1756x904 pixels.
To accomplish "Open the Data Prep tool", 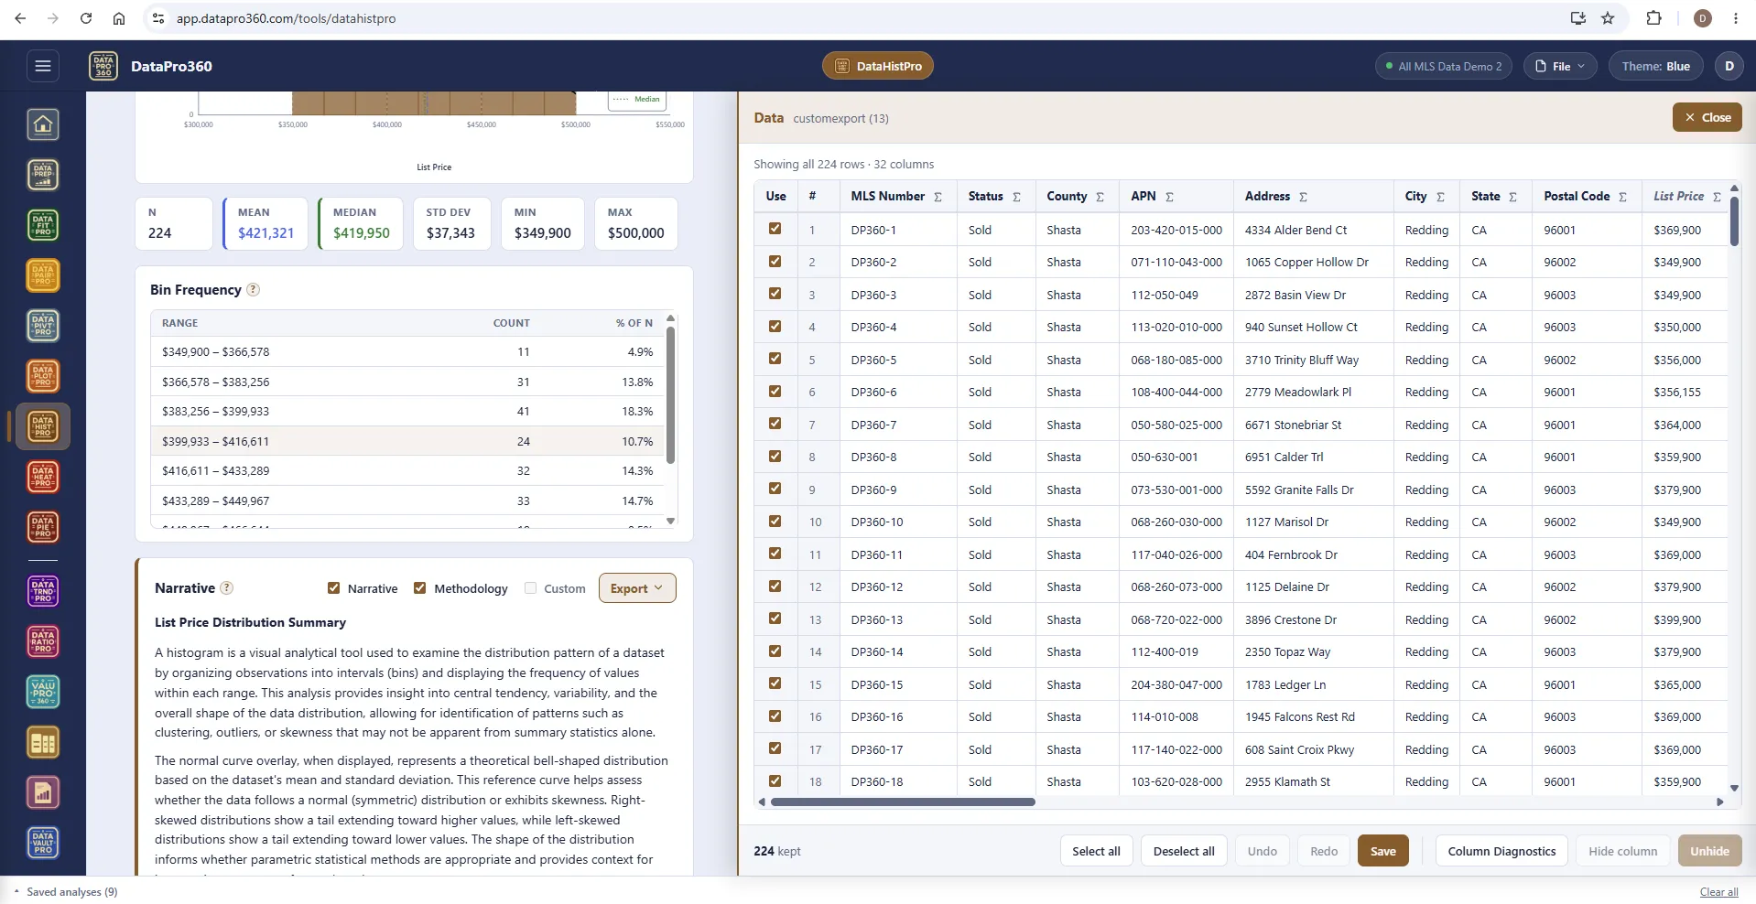I will coord(43,175).
